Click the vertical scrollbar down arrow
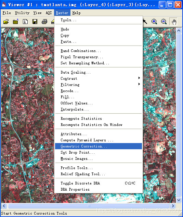Viewport: 183px width, 217px height. click(x=179, y=200)
